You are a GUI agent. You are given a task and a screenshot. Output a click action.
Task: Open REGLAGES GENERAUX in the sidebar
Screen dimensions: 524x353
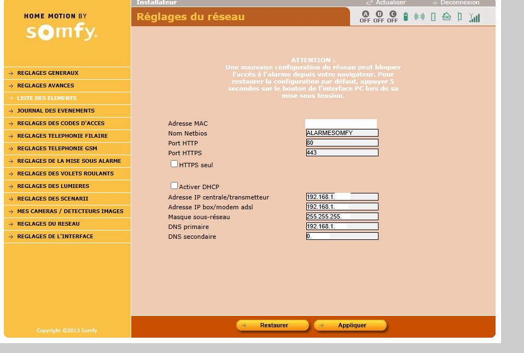tap(48, 73)
